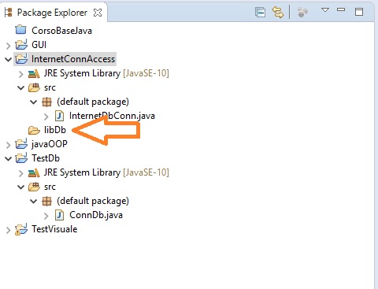Image resolution: width=378 pixels, height=289 pixels.
Task: Click default package icon under InternetConnAccess
Action: (x=46, y=102)
